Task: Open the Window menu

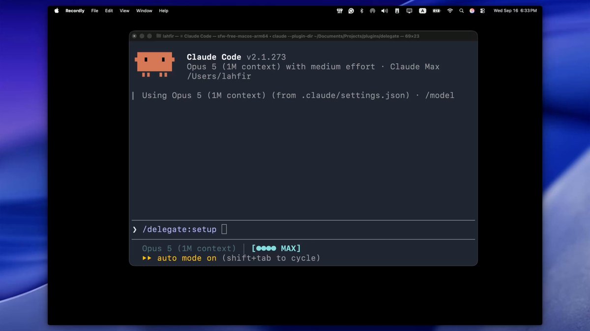Action: coord(144,11)
